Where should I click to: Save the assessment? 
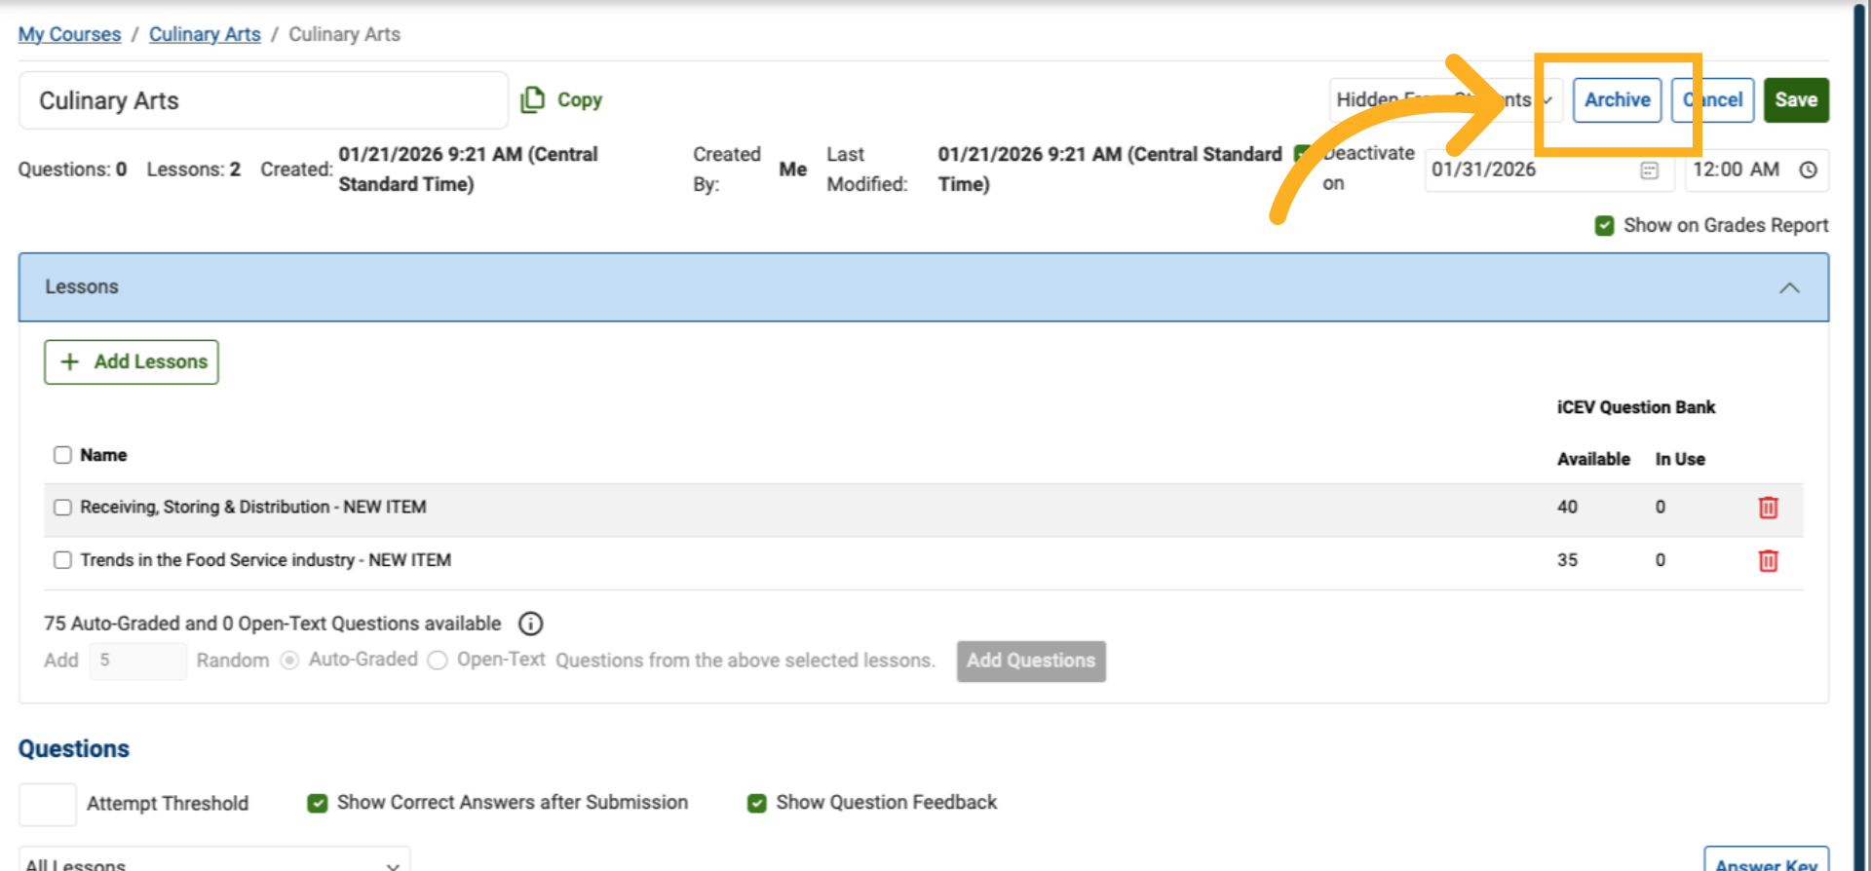tap(1796, 100)
